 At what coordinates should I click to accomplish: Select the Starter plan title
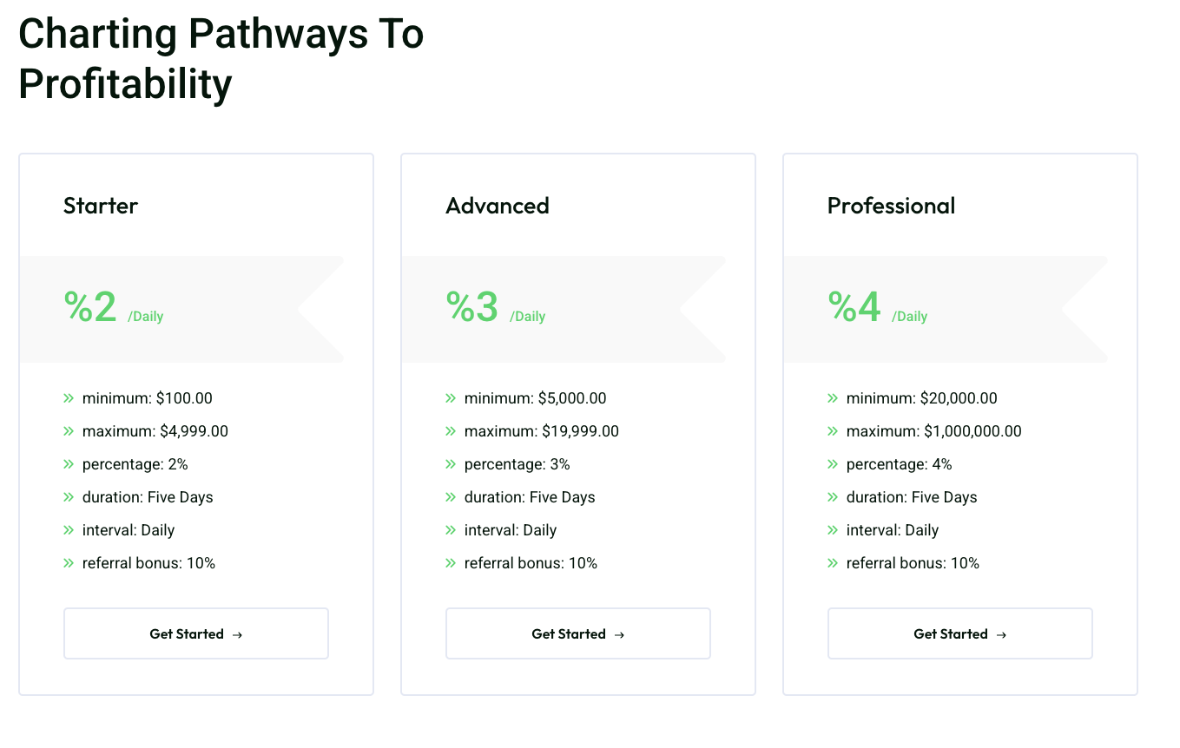(x=100, y=206)
